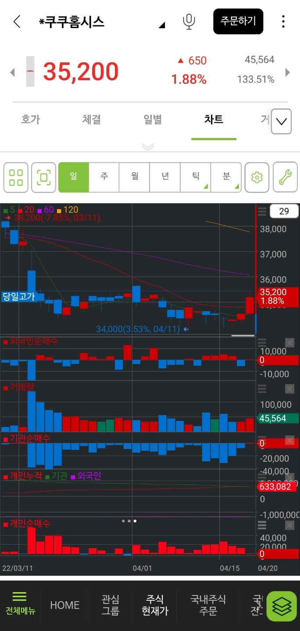The width and height of the screenshot is (300, 631).
Task: Open 전체메뉴 hamburger menu
Action: coord(20,603)
